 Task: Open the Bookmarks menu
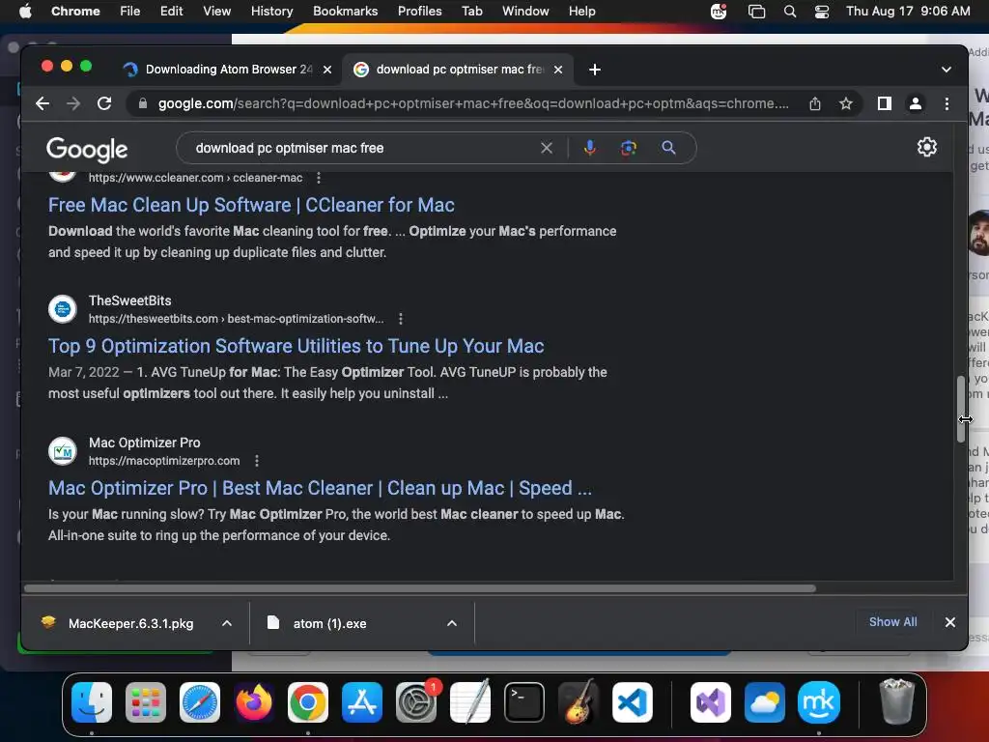pos(345,11)
